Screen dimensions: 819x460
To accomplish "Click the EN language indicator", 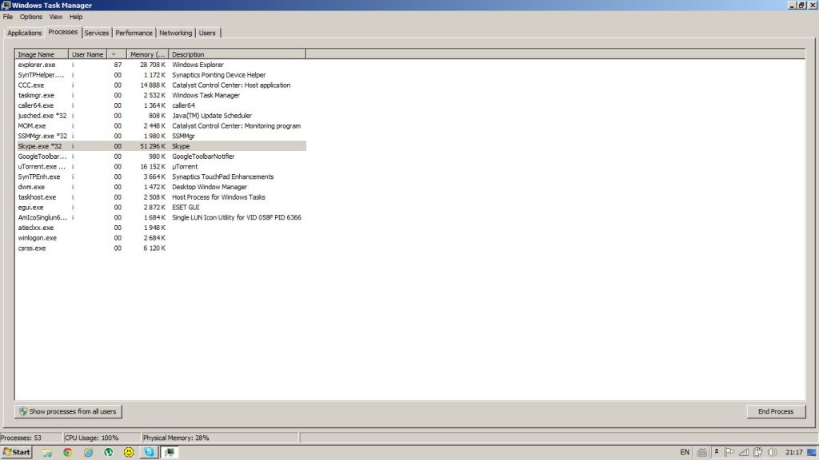I will (685, 452).
